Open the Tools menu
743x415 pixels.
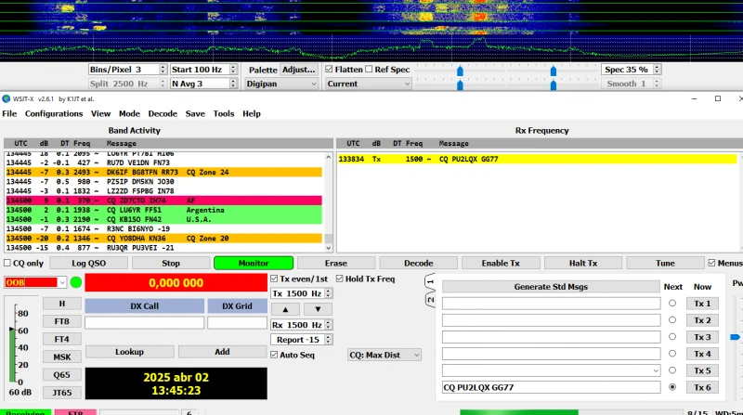click(224, 113)
